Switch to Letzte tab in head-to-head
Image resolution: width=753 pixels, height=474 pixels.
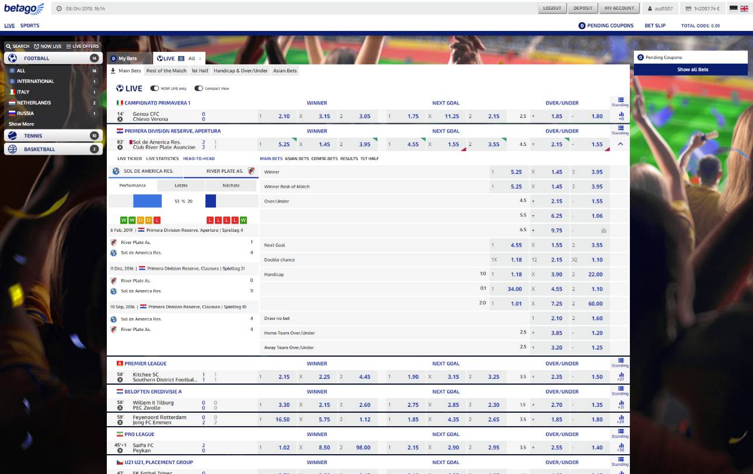(182, 186)
